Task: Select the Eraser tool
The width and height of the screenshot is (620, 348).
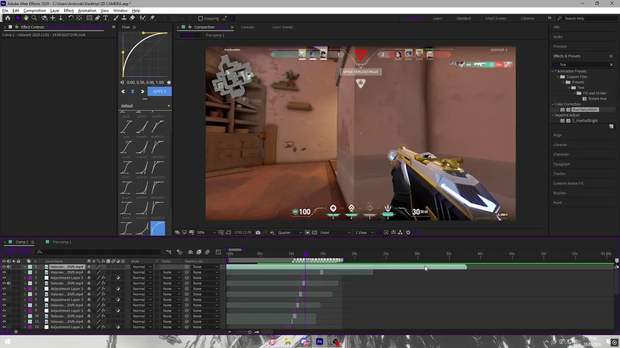Action: pyautogui.click(x=132, y=18)
